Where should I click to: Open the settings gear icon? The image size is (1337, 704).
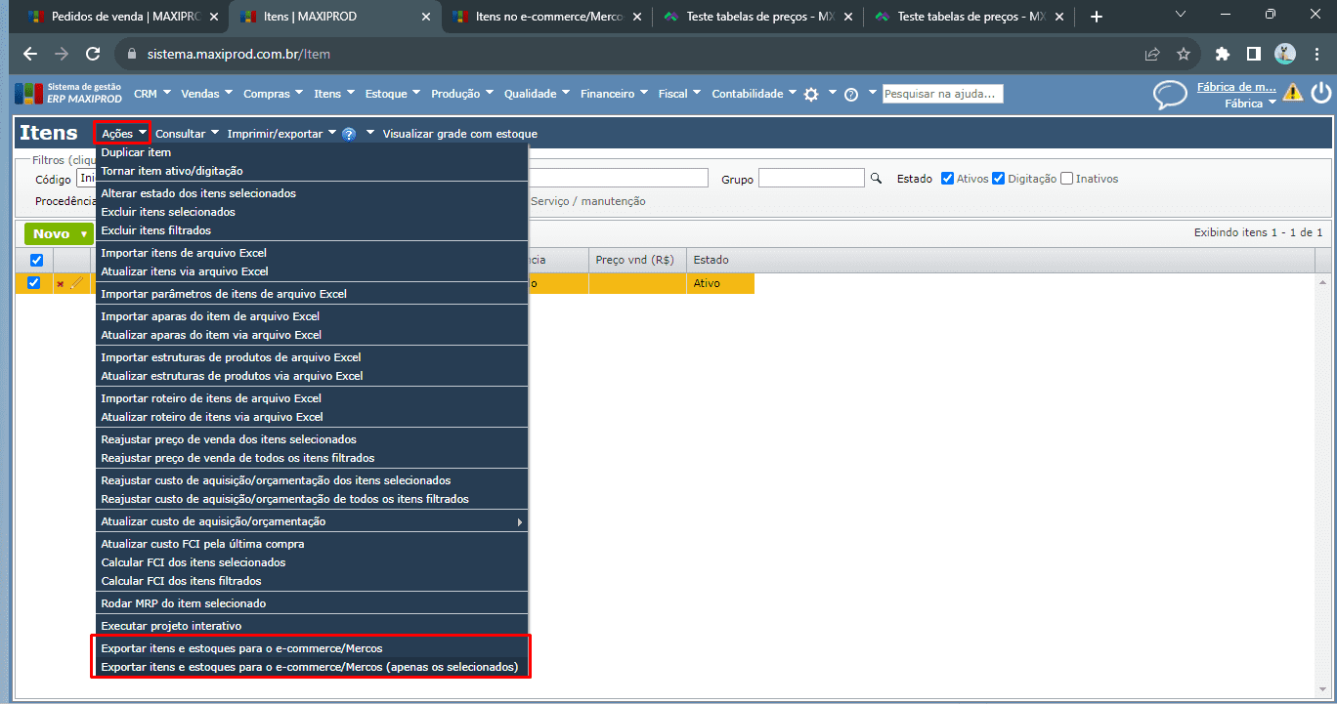pos(811,95)
